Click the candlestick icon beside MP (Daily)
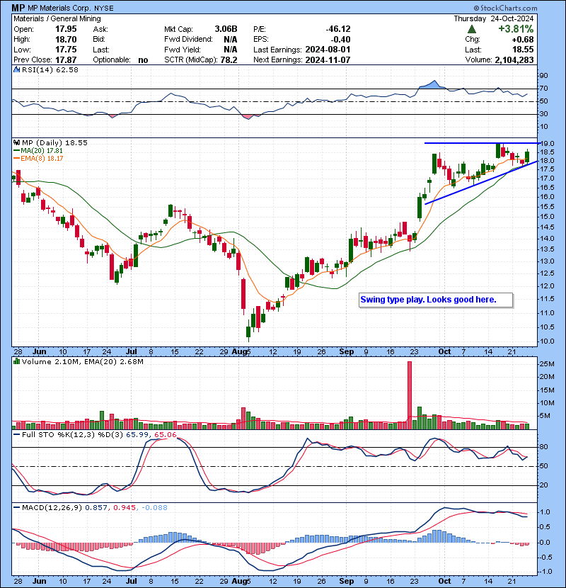Viewport: 566px width, 588px height. click(x=17, y=142)
